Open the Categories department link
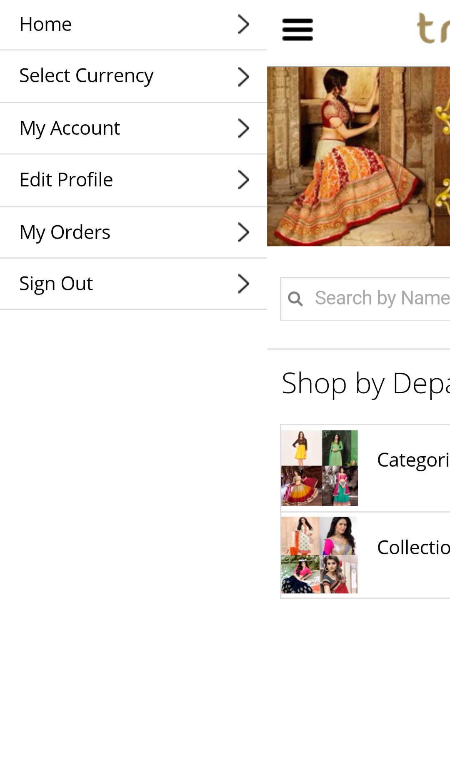The width and height of the screenshot is (450, 769). [x=412, y=460]
